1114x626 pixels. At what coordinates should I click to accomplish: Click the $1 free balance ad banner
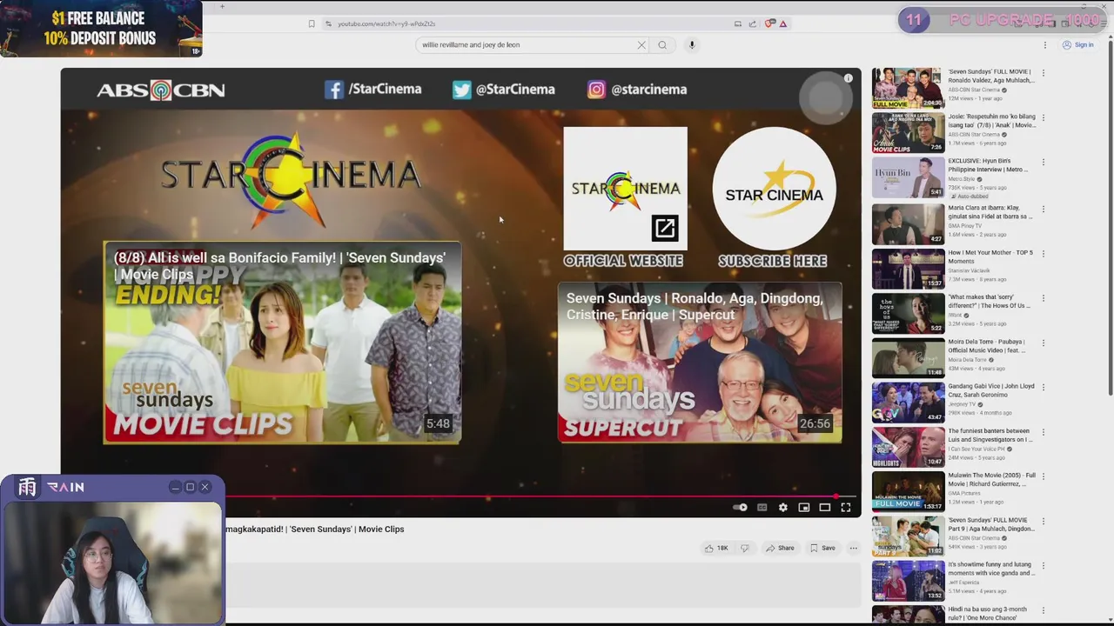coord(101,29)
